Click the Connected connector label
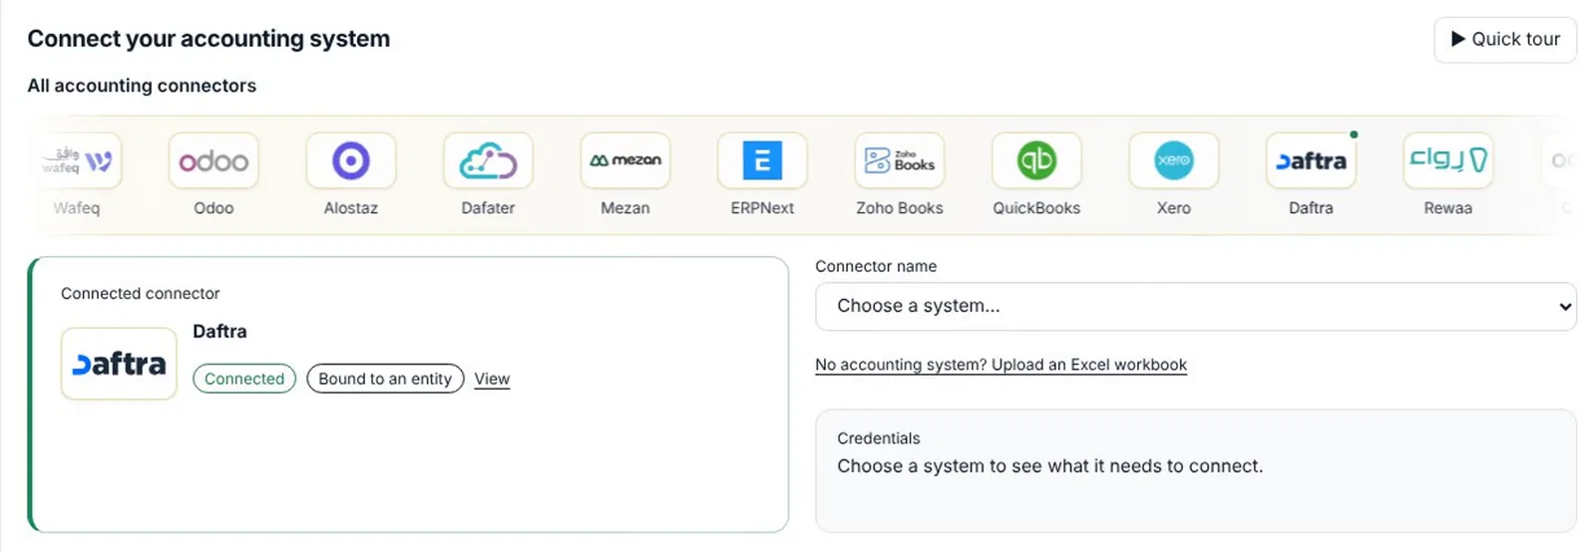The height and width of the screenshot is (552, 1596). 140,293
